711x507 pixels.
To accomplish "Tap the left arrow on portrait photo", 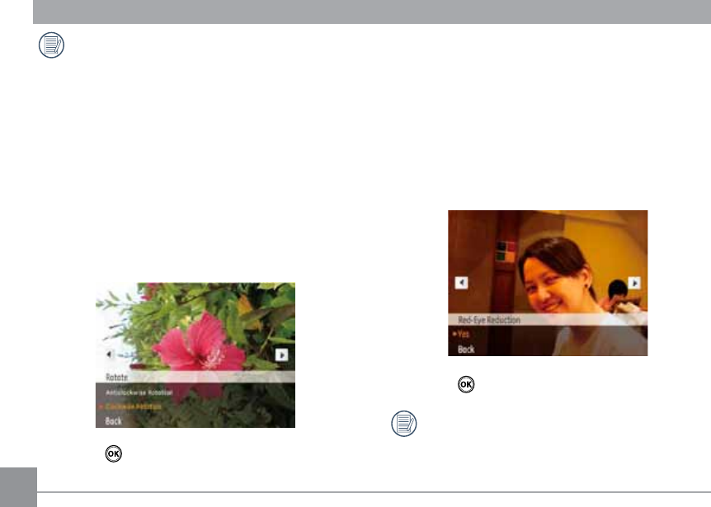I will [461, 283].
